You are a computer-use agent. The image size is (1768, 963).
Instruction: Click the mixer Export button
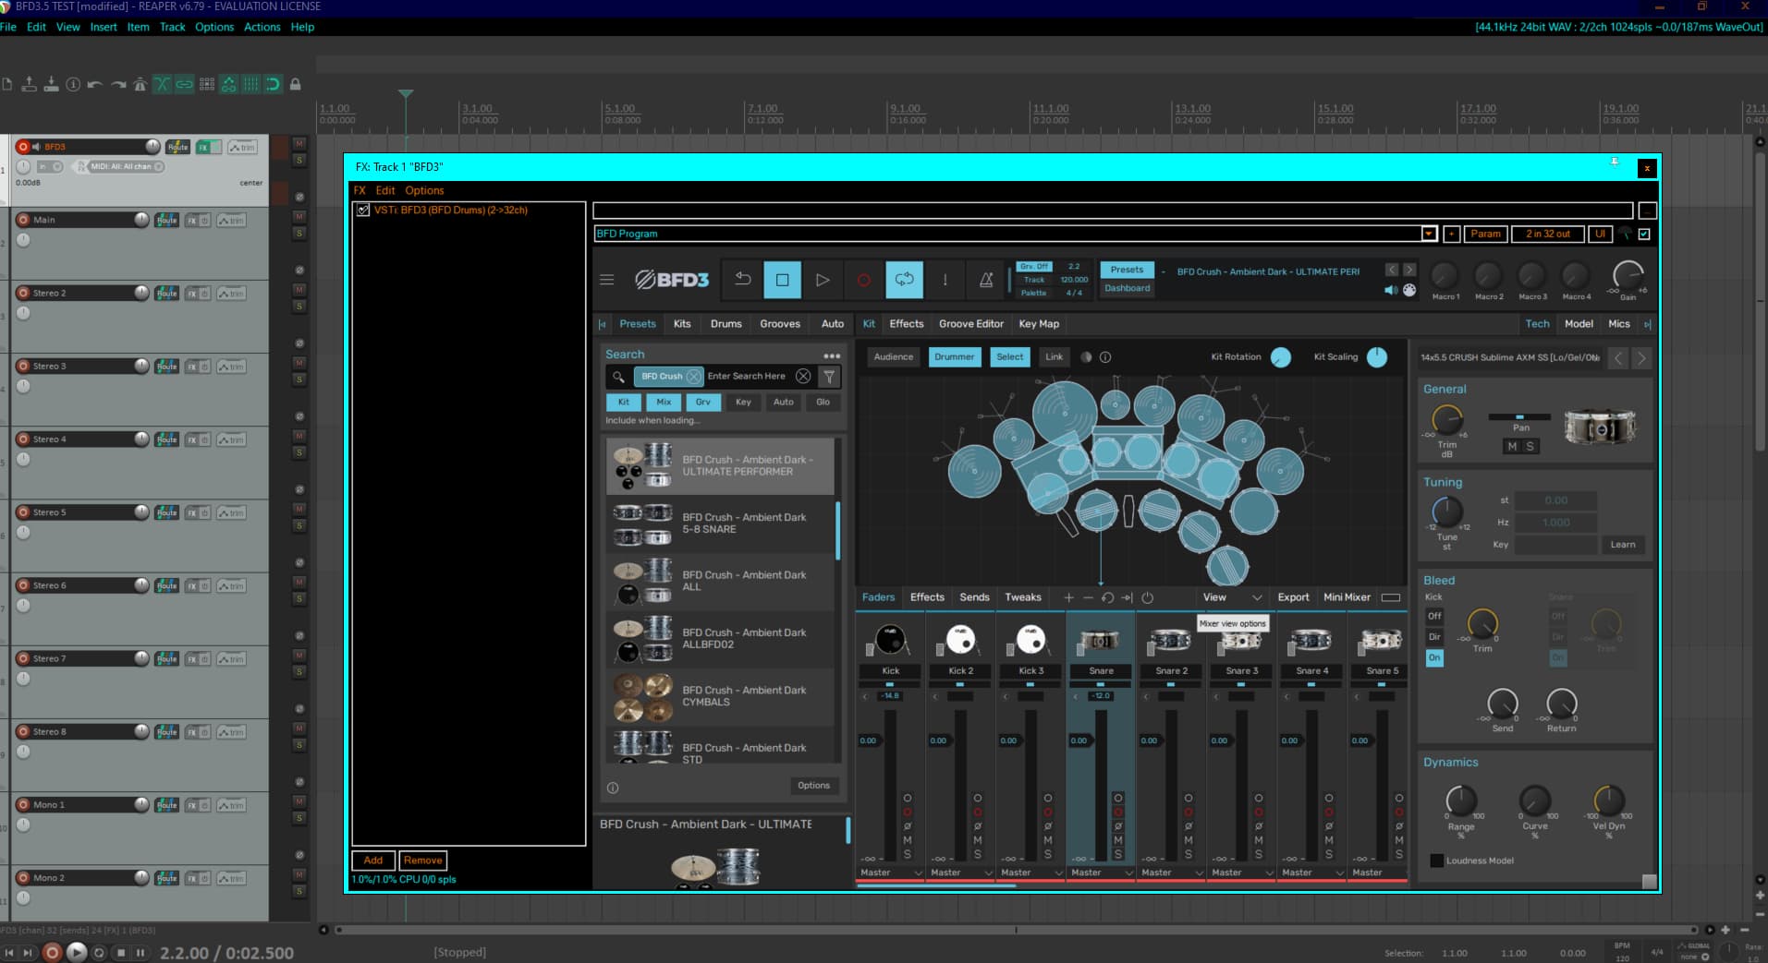[1293, 597]
